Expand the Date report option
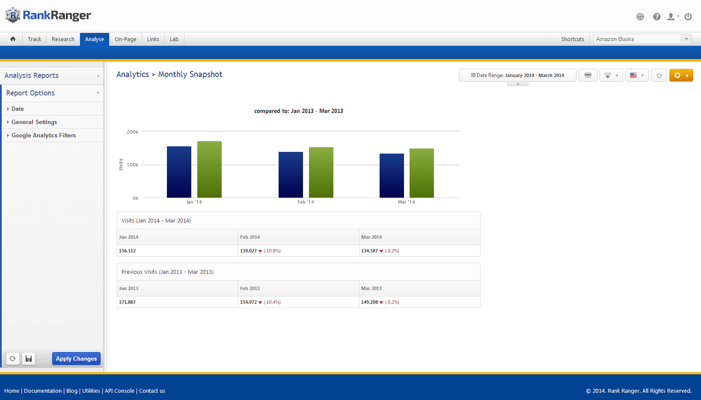The image size is (701, 400). point(18,109)
